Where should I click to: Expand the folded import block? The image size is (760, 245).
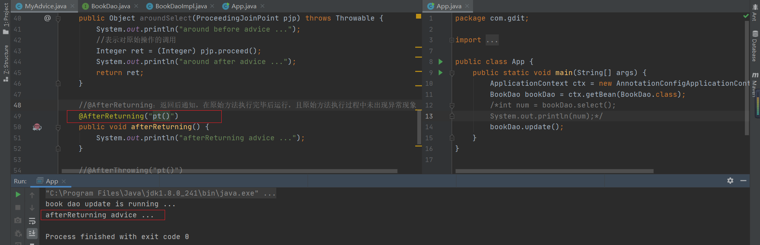click(x=452, y=40)
